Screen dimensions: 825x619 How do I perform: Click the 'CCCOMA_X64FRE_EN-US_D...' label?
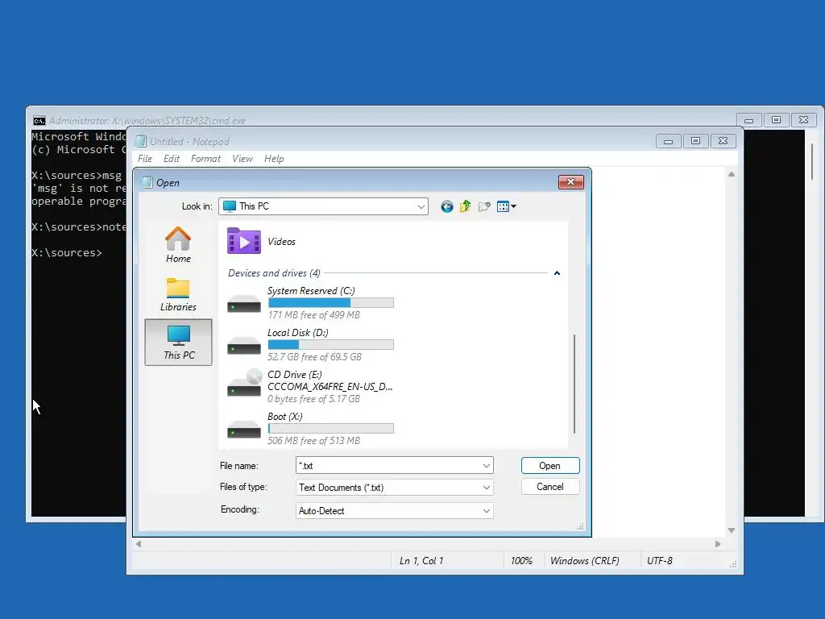coord(330,387)
